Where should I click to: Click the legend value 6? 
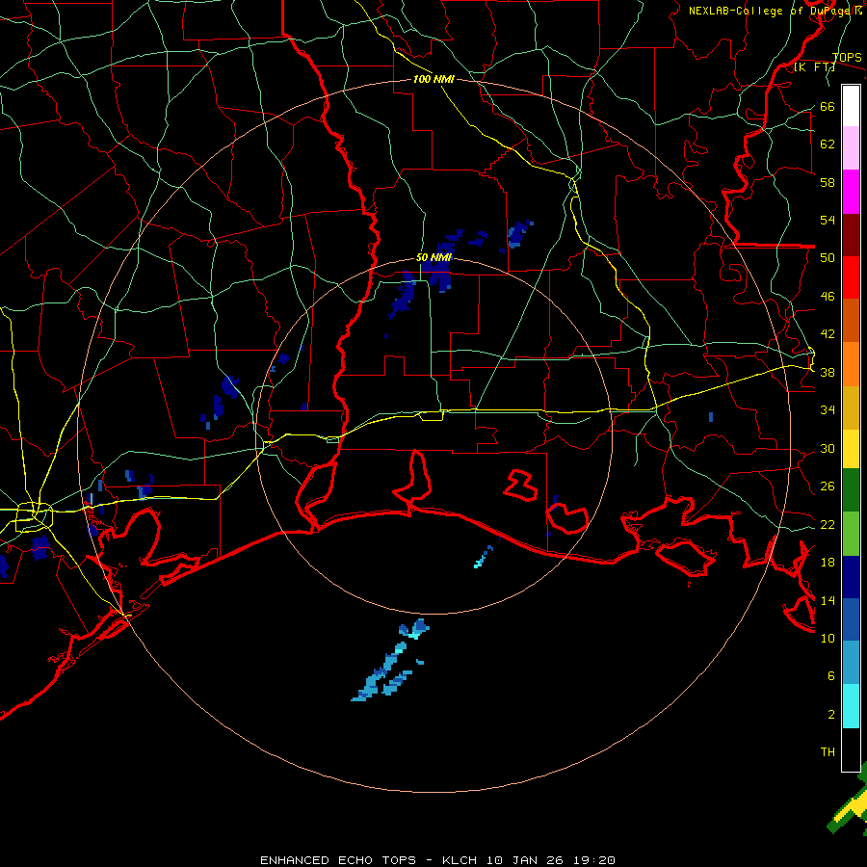click(x=830, y=675)
